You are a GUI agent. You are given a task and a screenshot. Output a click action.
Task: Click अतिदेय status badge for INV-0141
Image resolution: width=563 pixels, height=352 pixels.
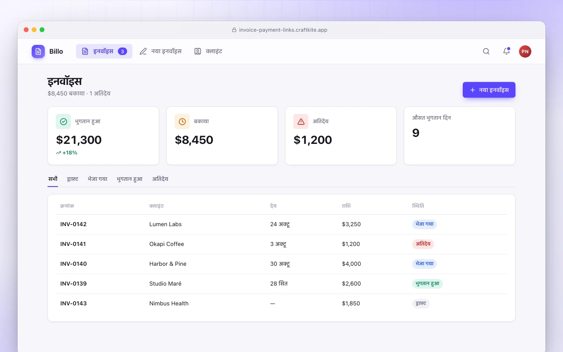[423, 244]
